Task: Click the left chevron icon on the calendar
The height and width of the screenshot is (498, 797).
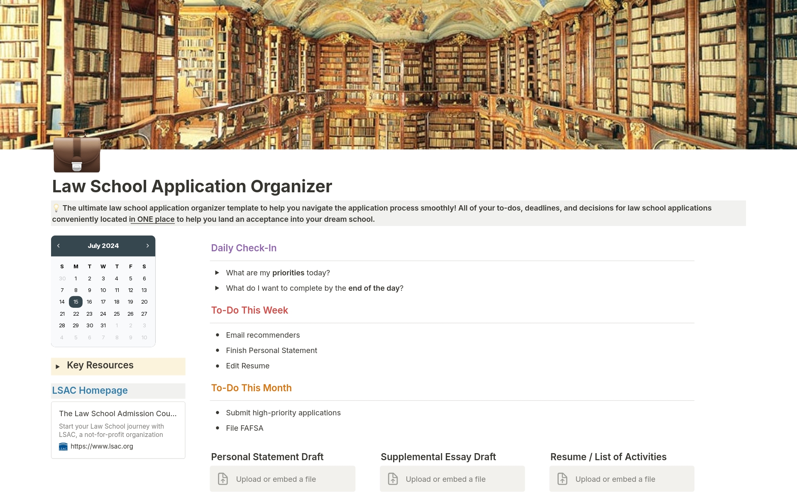Action: coord(59,245)
